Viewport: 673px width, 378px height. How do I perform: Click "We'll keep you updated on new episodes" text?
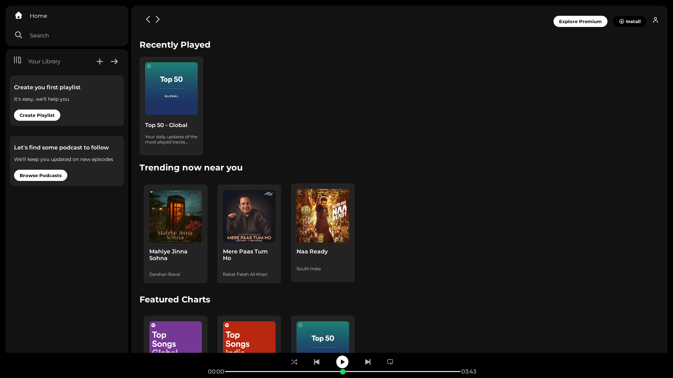pos(63,159)
